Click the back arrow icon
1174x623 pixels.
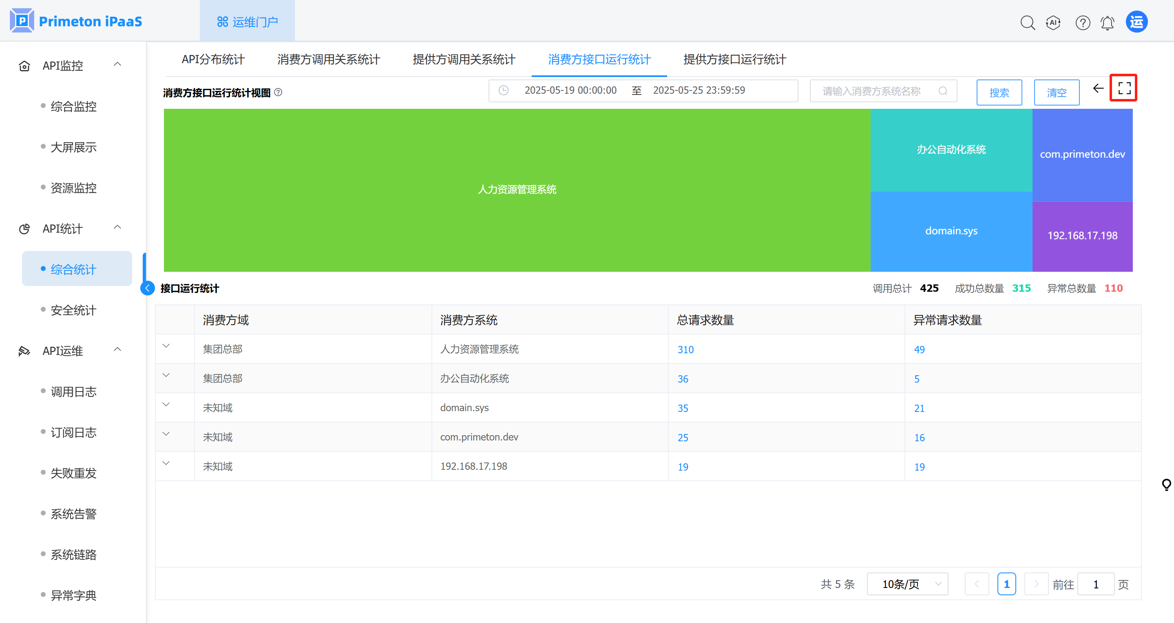point(1098,88)
